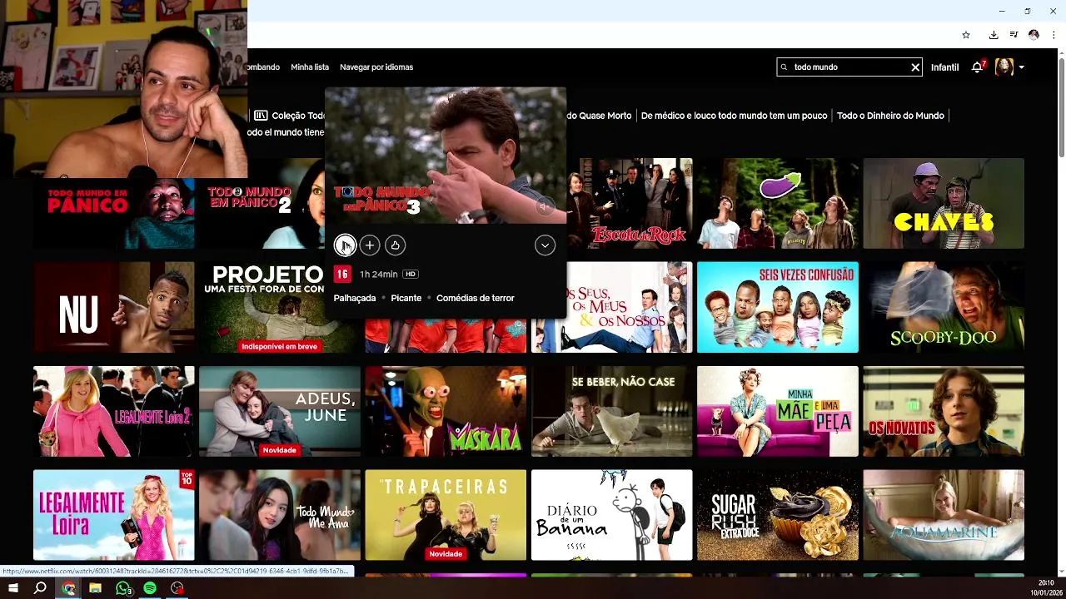Switch to Chrome in taskbar
Viewport: 1066px width, 599px height.
point(68,588)
